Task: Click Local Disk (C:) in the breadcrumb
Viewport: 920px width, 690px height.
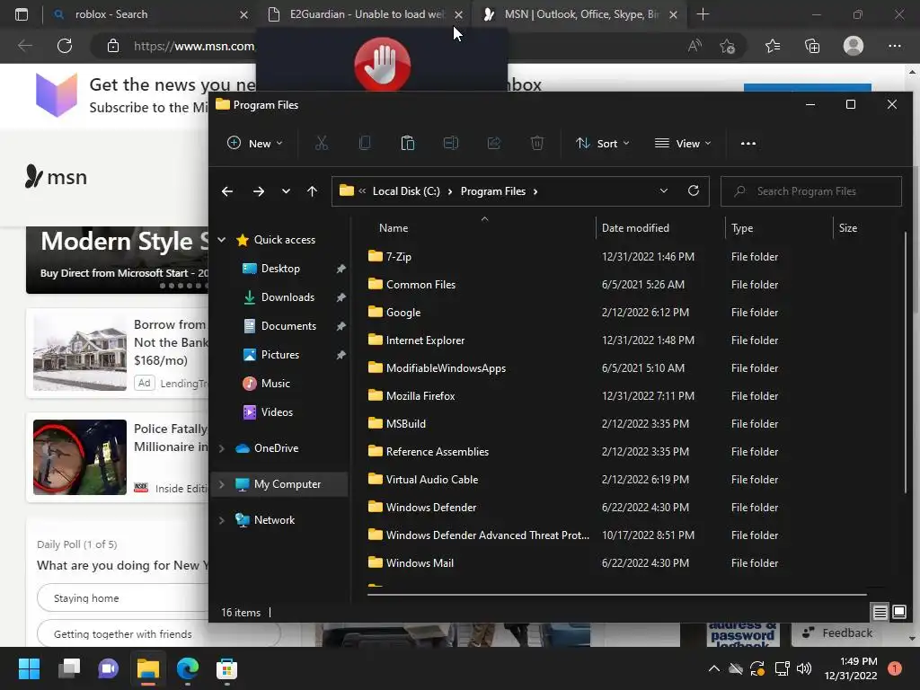Action: click(x=406, y=191)
